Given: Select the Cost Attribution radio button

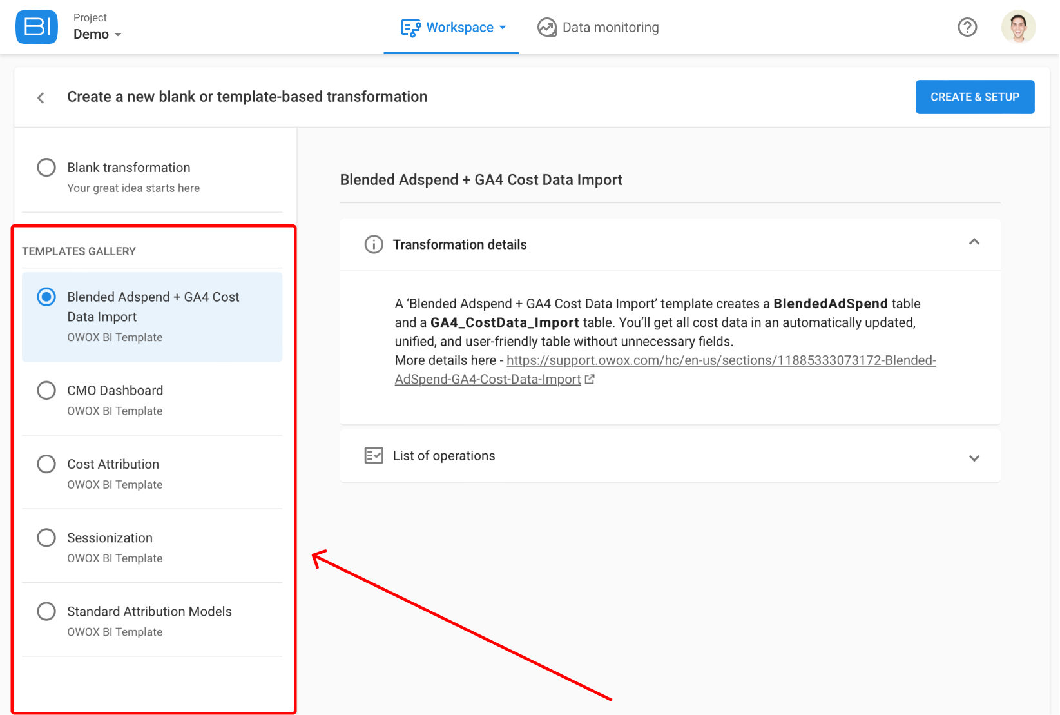Looking at the screenshot, I should click(46, 464).
